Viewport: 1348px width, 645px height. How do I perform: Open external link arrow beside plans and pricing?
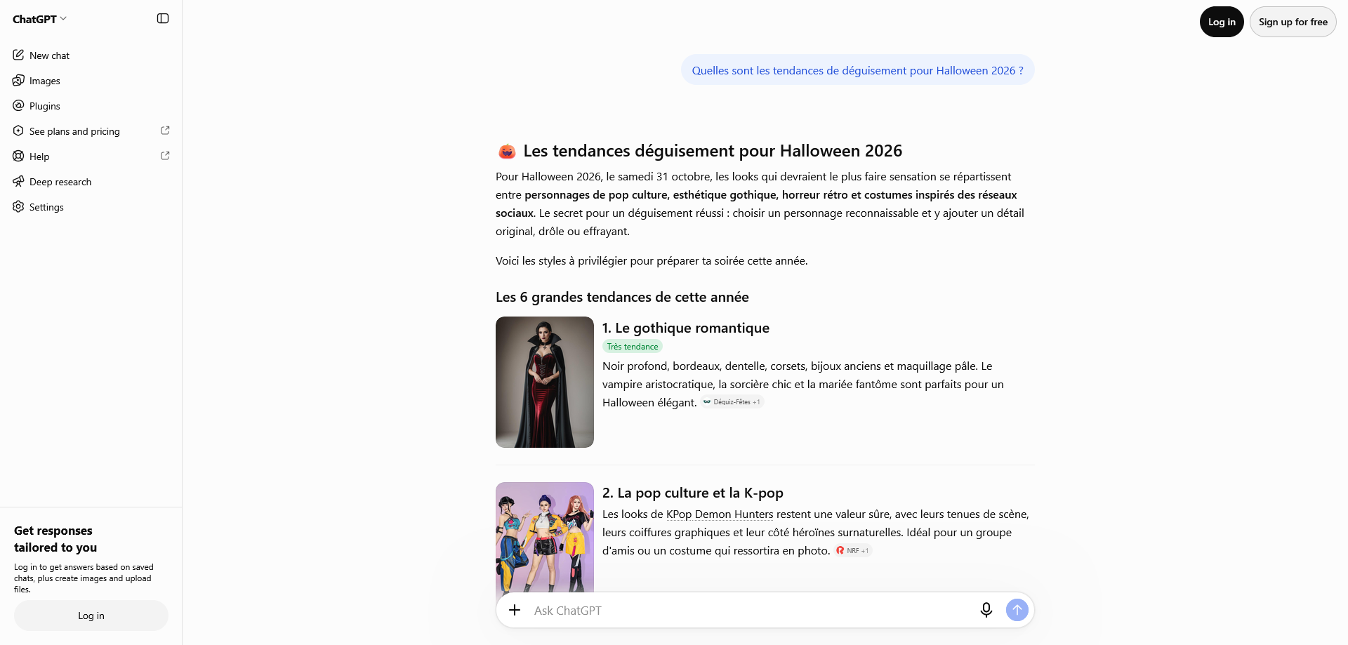pyautogui.click(x=165, y=131)
